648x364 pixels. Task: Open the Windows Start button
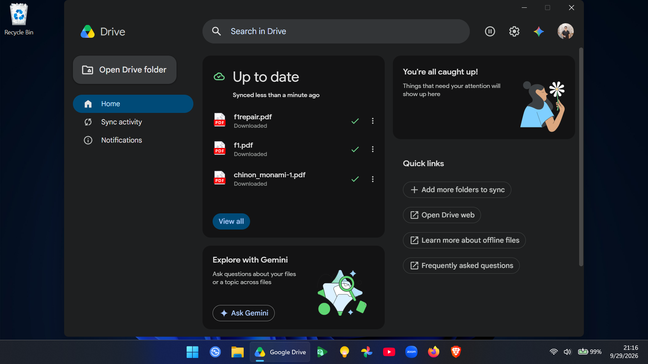pos(192,352)
